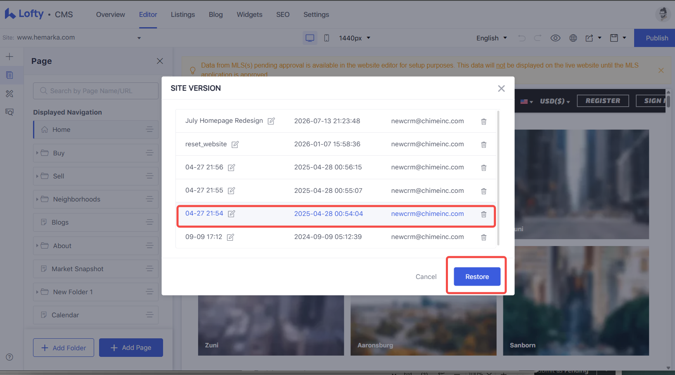
Task: Open the Settings tab
Action: click(316, 14)
